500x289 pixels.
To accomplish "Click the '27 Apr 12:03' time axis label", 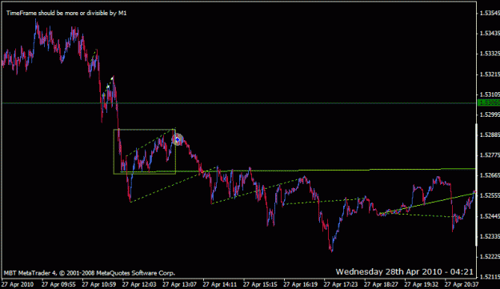I will coord(139,284).
